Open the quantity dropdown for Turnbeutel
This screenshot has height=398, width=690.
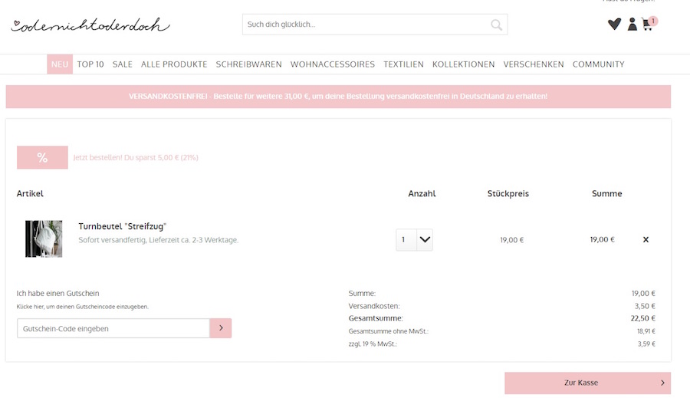pyautogui.click(x=424, y=239)
